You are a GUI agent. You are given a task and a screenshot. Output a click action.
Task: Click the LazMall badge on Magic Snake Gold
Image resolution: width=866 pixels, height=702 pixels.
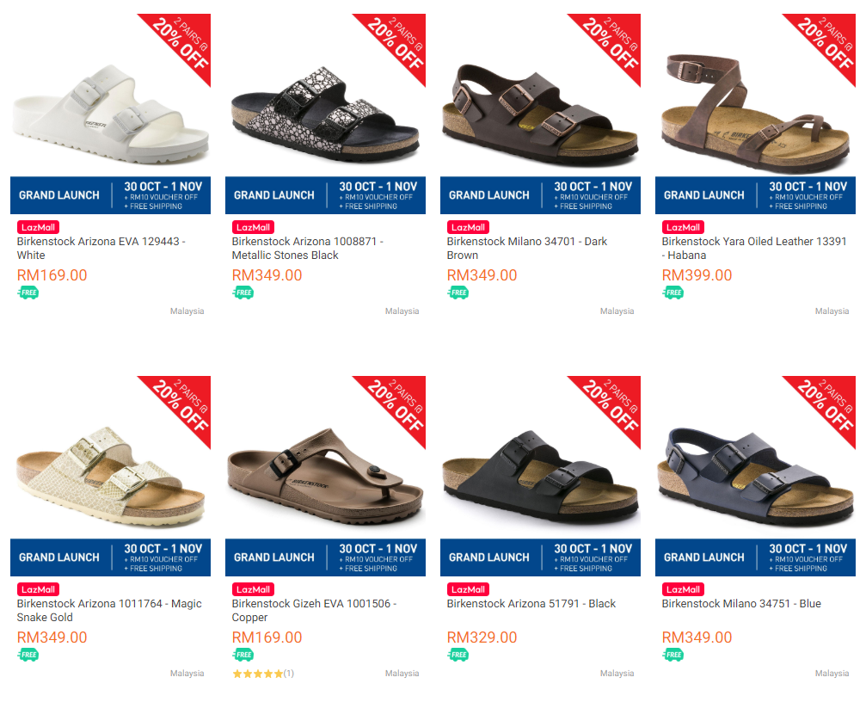pyautogui.click(x=38, y=589)
